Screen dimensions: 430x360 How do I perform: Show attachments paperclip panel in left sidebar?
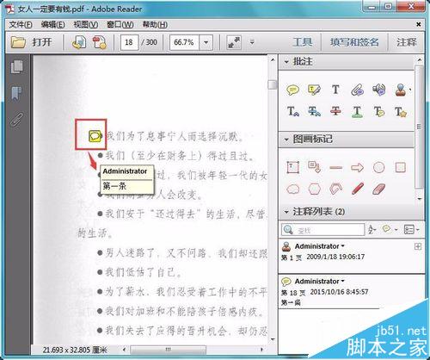click(x=17, y=119)
